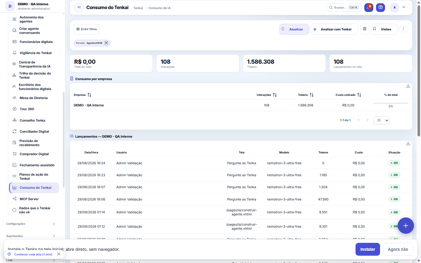Expand the user account menu chevron
421x263 pixels.
(404, 7)
